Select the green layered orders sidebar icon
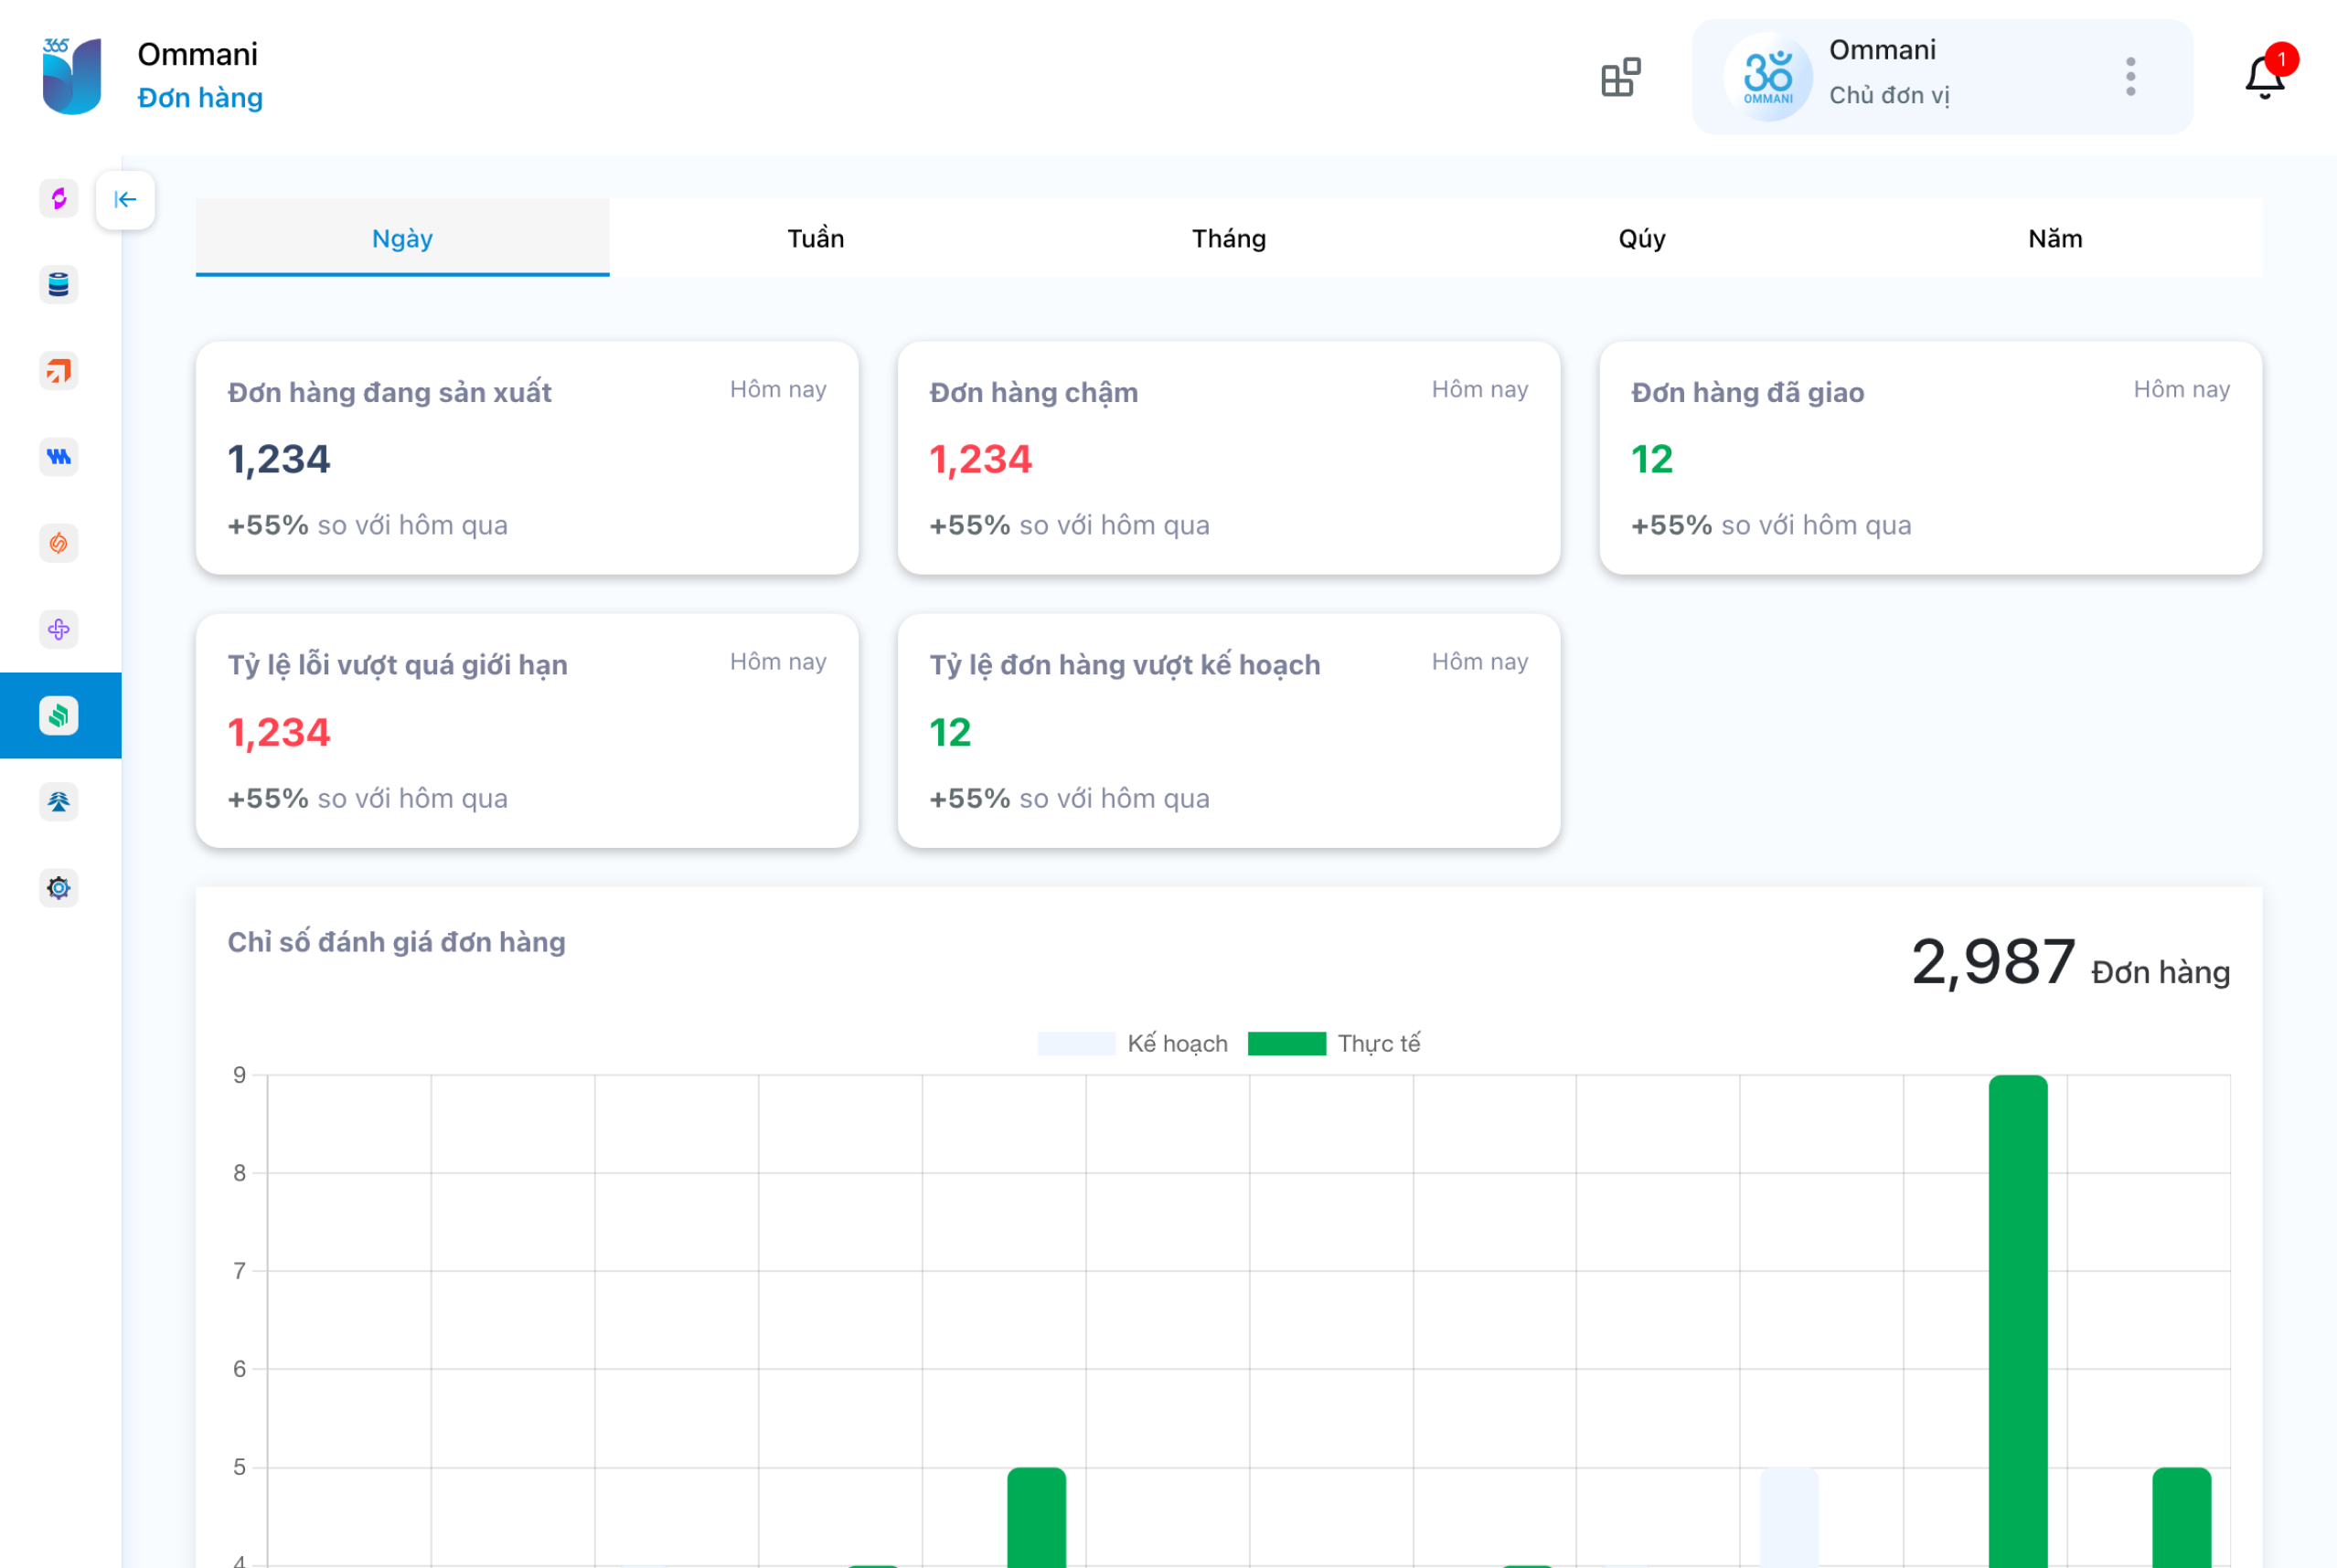Viewport: 2337px width, 1568px height. point(59,716)
